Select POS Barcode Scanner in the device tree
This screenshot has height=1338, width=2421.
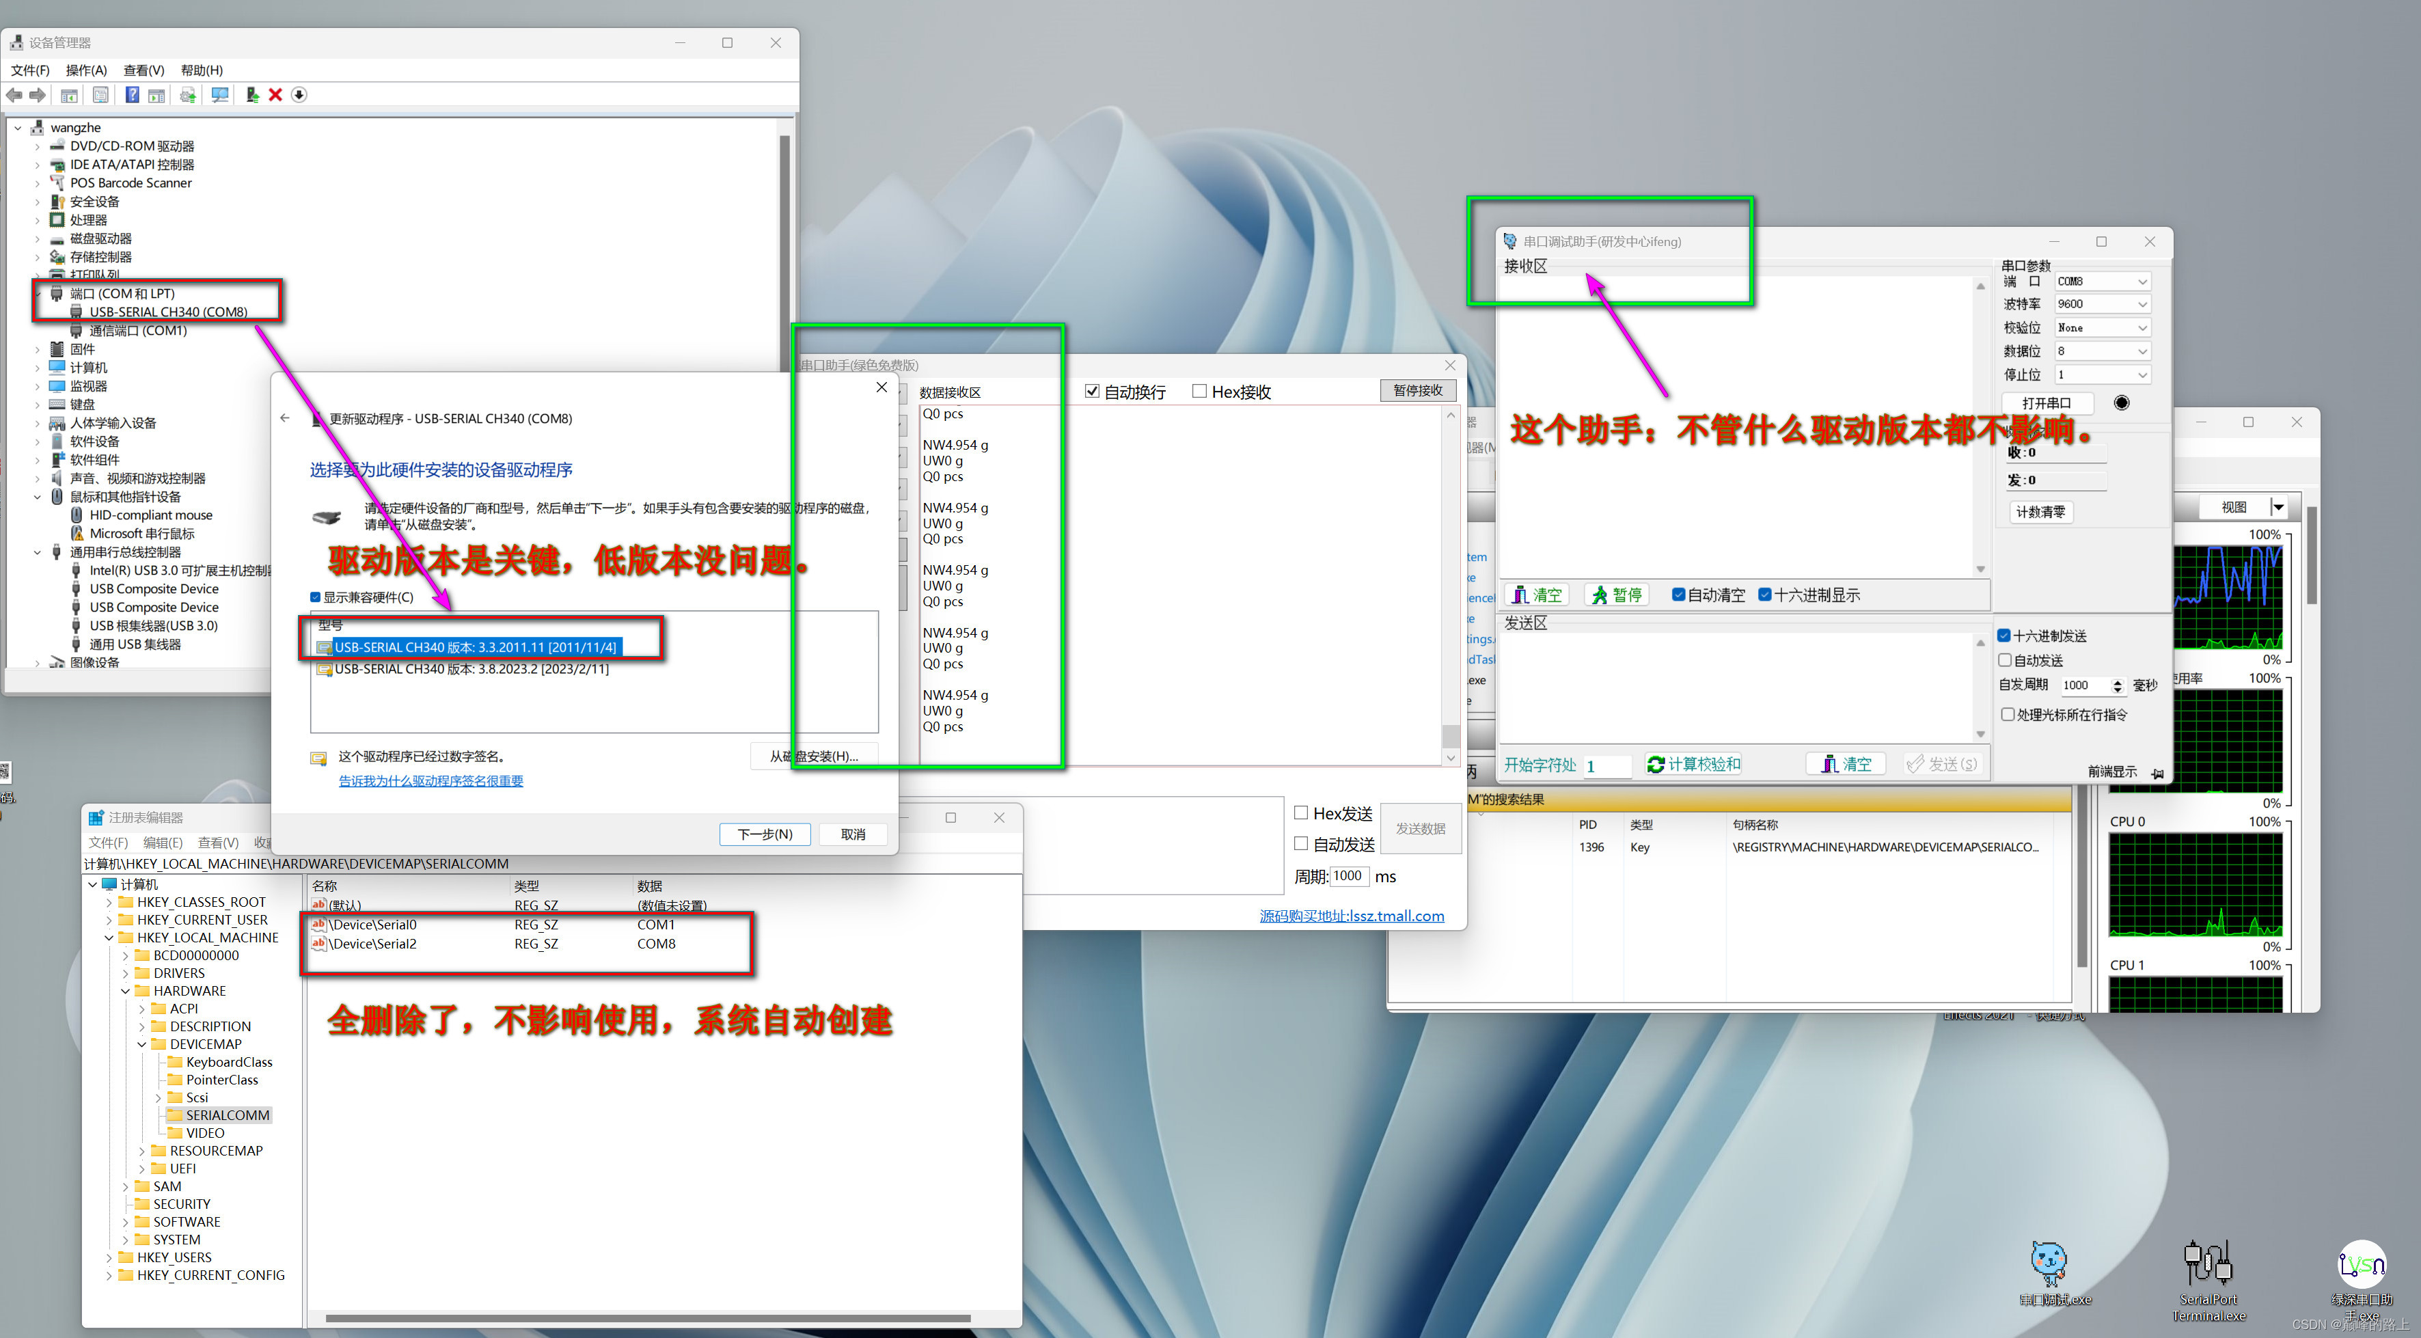(x=131, y=183)
